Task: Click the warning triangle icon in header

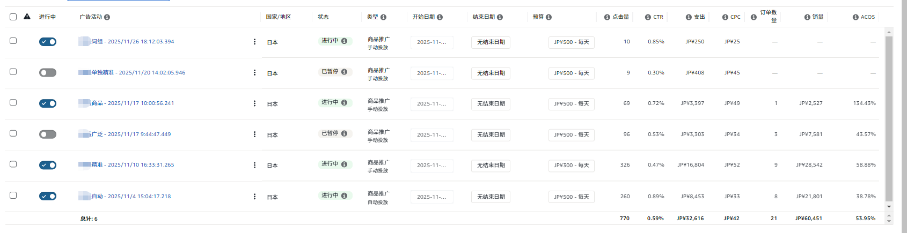Action: 27,17
